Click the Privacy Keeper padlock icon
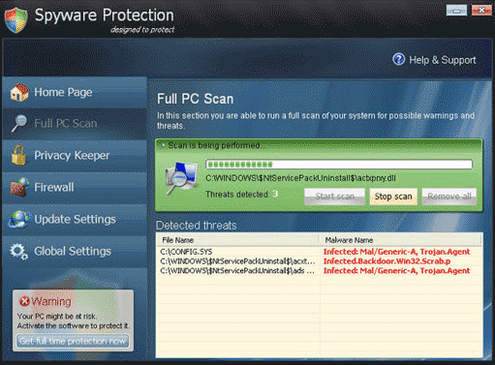Viewport: 495px width, 365px height. click(x=18, y=155)
